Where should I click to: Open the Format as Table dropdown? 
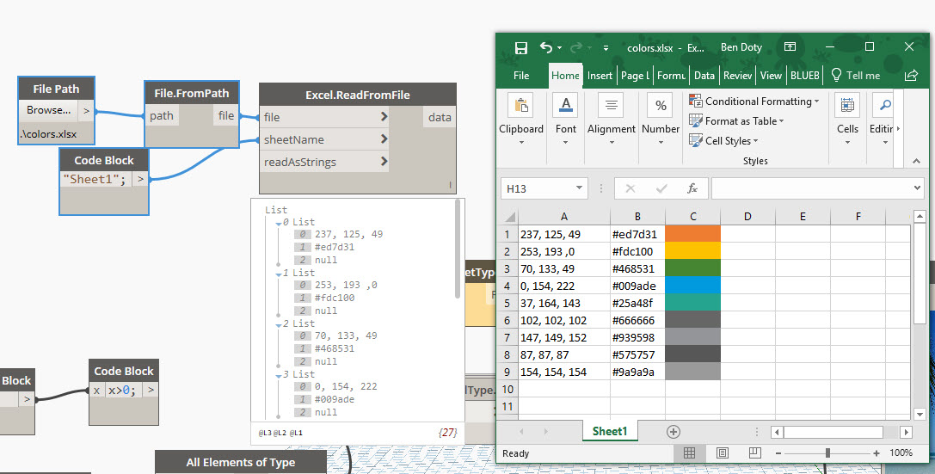click(738, 121)
